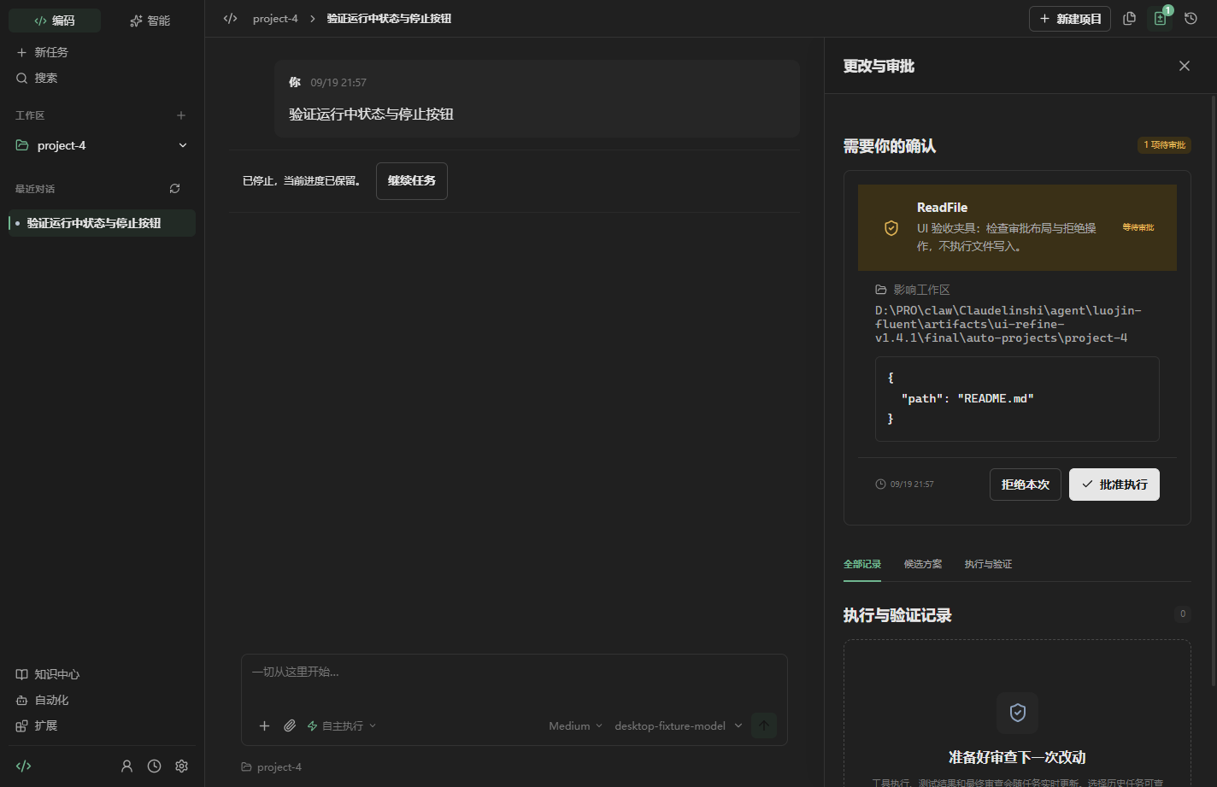Focus the 一切从这里开始 input field

(x=514, y=679)
